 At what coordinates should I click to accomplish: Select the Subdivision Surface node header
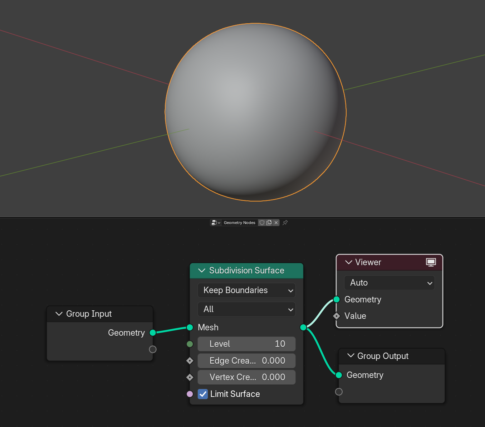click(246, 271)
